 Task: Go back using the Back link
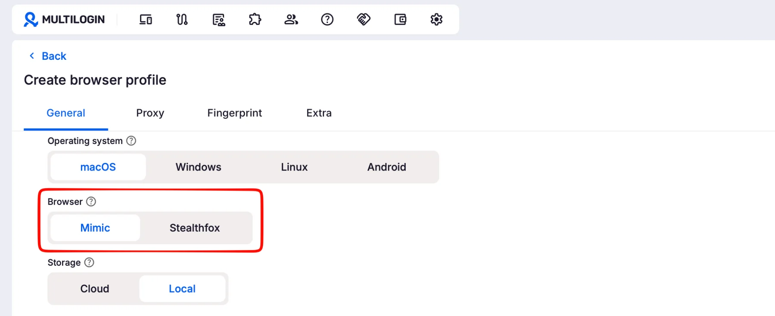pyautogui.click(x=47, y=56)
